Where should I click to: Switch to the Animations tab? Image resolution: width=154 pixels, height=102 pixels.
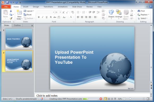coord(63,7)
